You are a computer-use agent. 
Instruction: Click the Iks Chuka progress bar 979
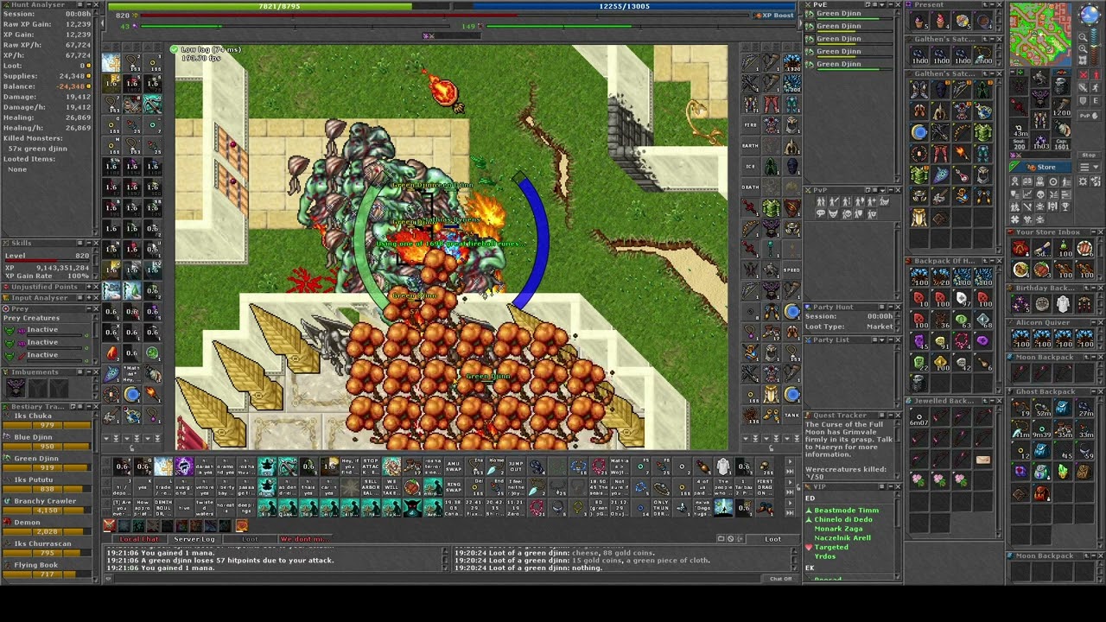[48, 425]
